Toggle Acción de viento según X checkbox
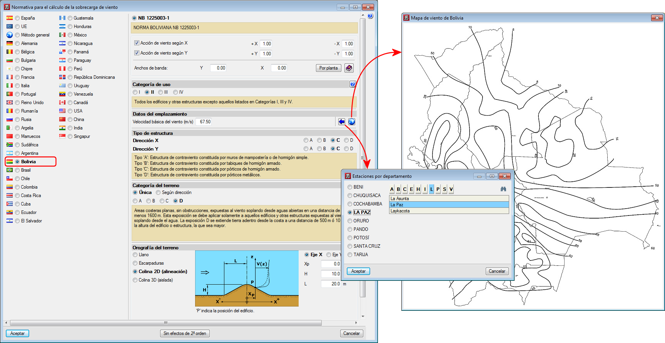Image resolution: width=665 pixels, height=343 pixels. coord(137,43)
